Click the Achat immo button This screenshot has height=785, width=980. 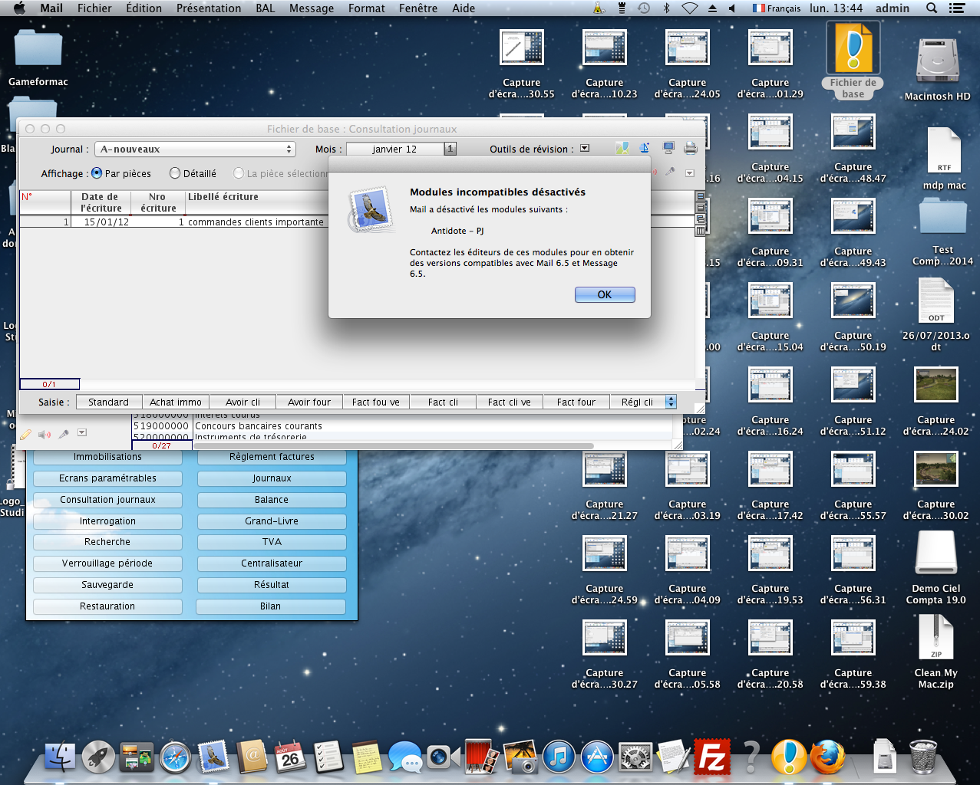(176, 402)
